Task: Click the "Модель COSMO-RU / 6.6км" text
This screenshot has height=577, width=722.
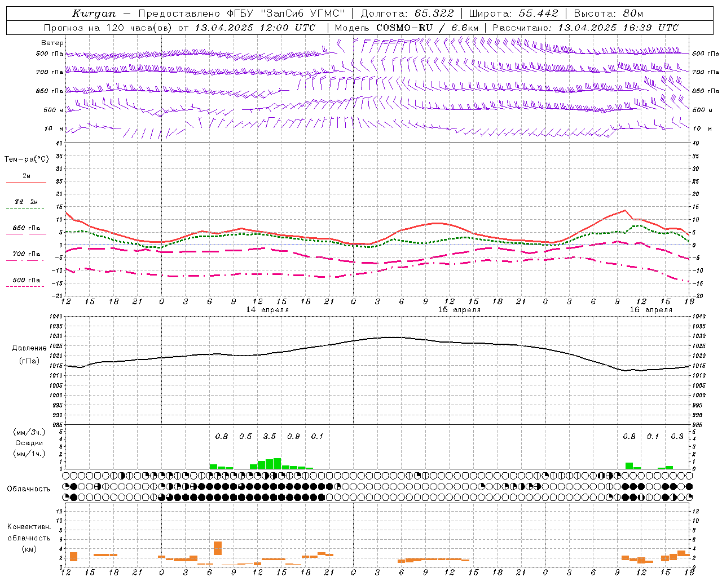Action: click(x=407, y=28)
